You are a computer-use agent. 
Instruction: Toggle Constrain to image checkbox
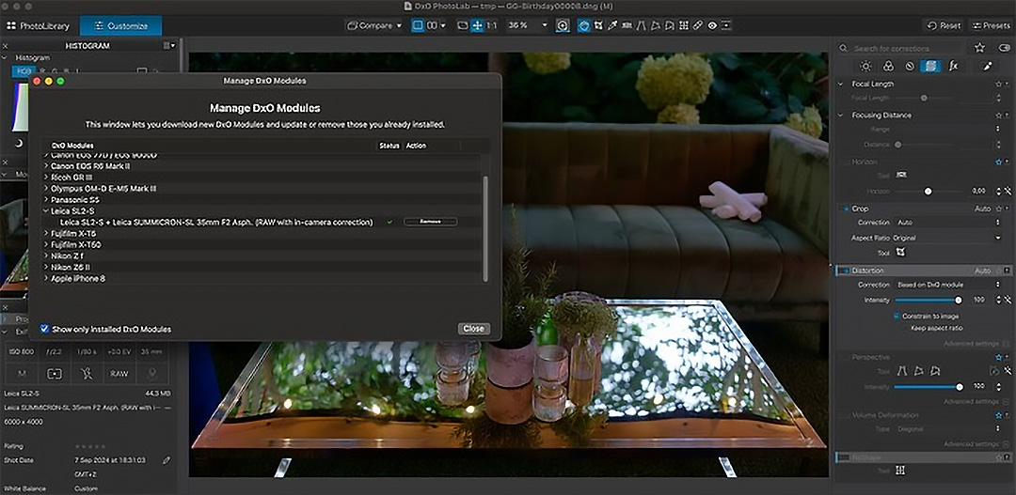[x=897, y=317]
